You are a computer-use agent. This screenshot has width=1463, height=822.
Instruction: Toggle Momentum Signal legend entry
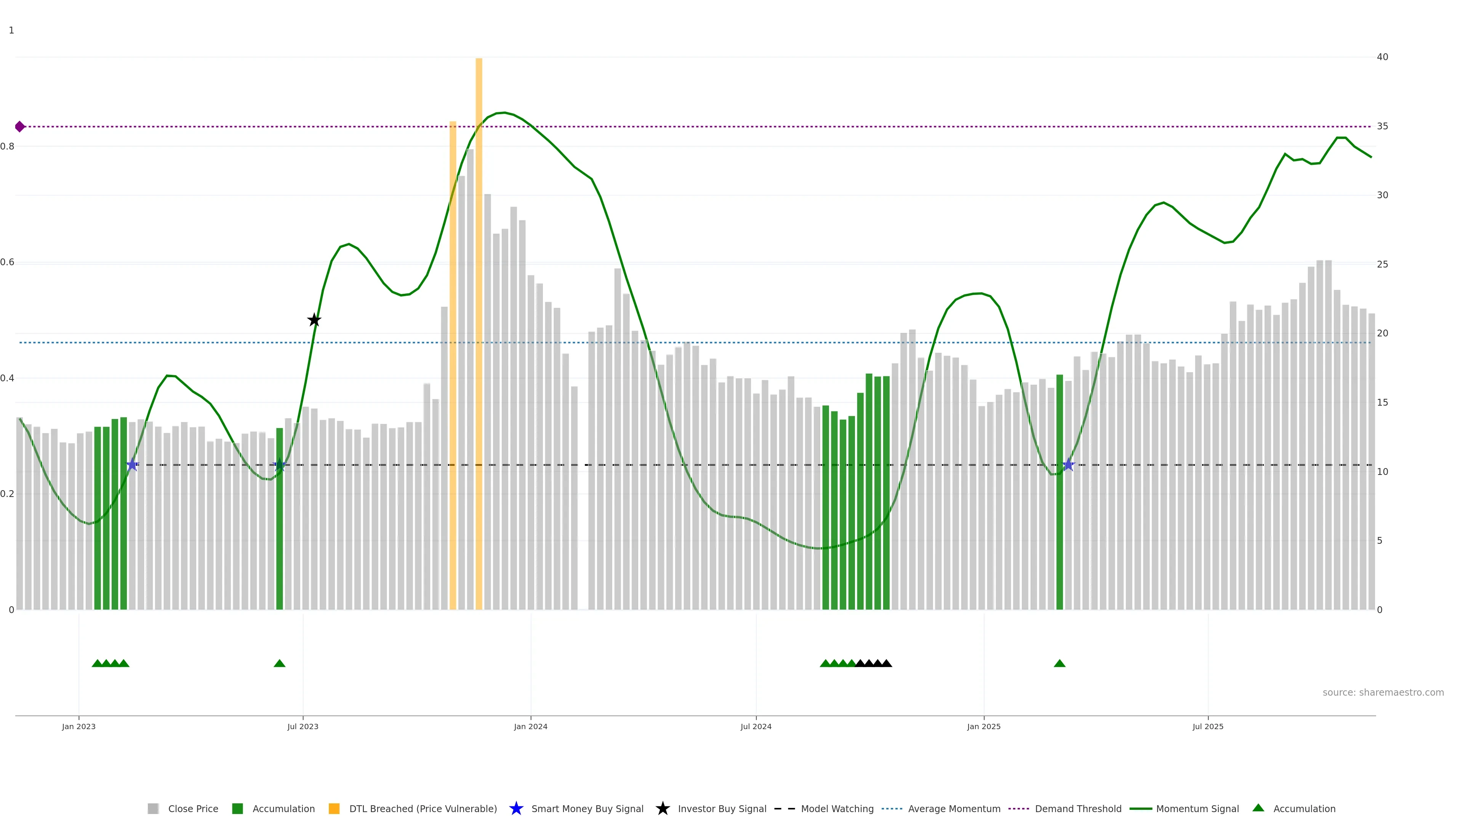click(1197, 808)
